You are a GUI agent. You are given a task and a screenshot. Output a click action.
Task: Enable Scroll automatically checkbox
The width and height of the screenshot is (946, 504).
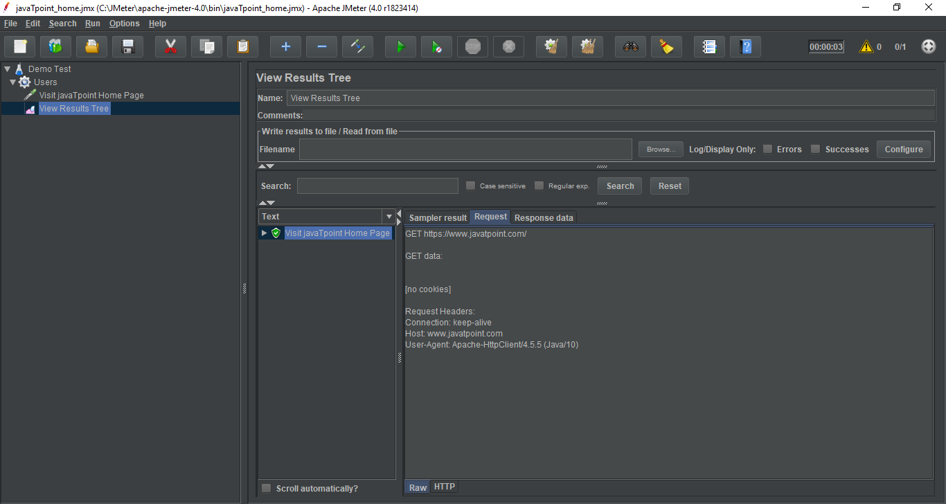267,488
